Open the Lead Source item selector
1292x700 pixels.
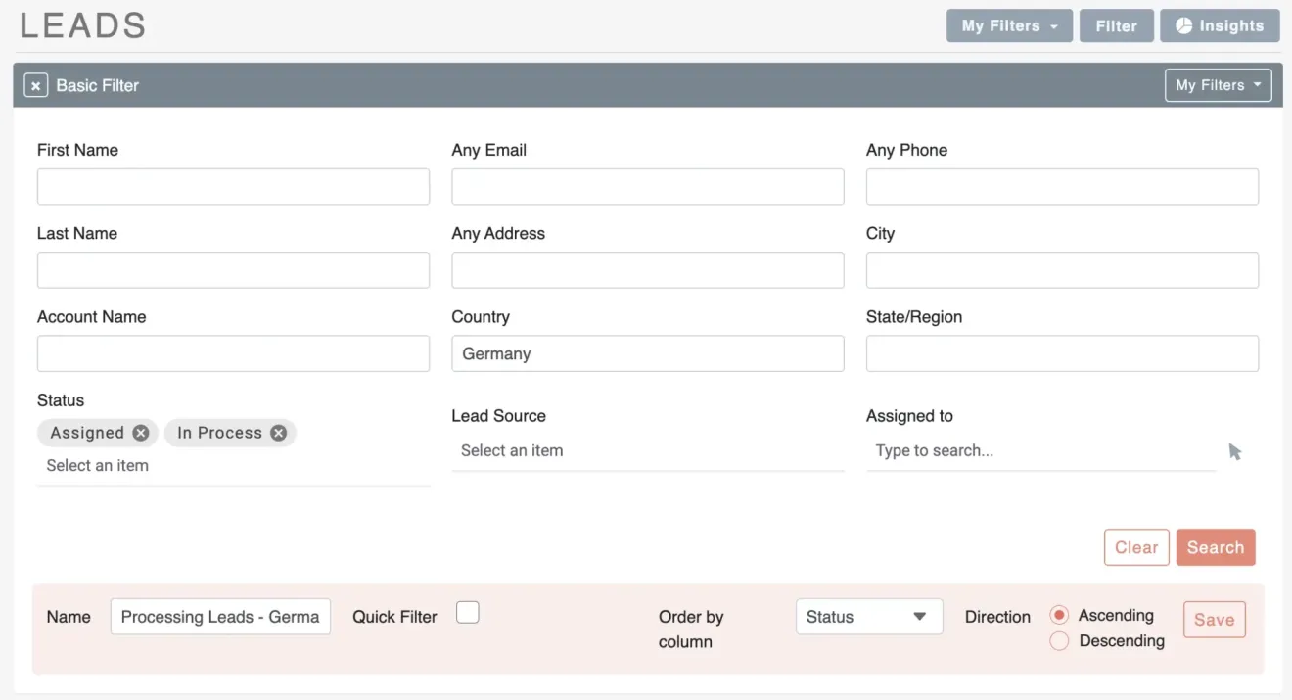tap(648, 450)
